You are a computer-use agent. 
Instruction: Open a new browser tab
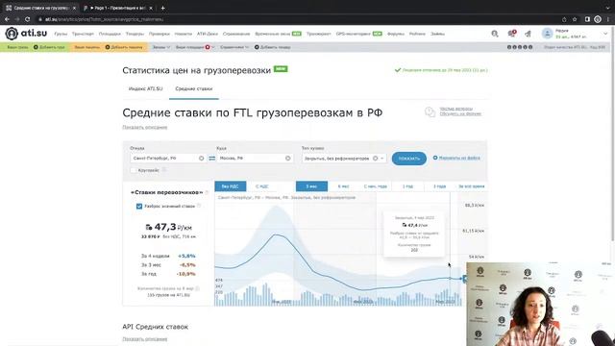[162, 8]
